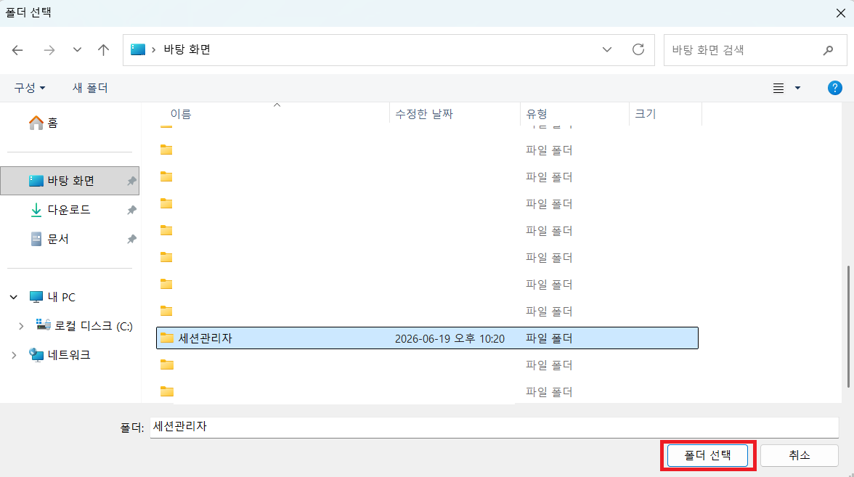
Task: Click the 바탕 화면 검색 search box
Action: click(755, 50)
